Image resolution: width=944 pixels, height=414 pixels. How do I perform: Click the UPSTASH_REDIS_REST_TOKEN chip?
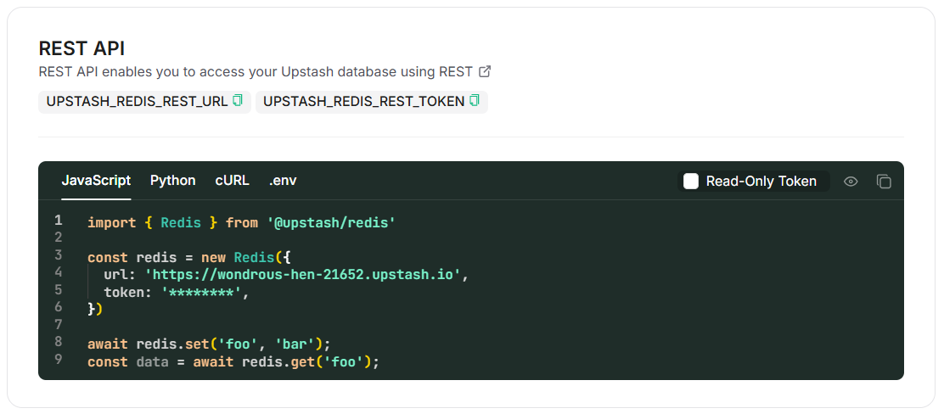[372, 101]
